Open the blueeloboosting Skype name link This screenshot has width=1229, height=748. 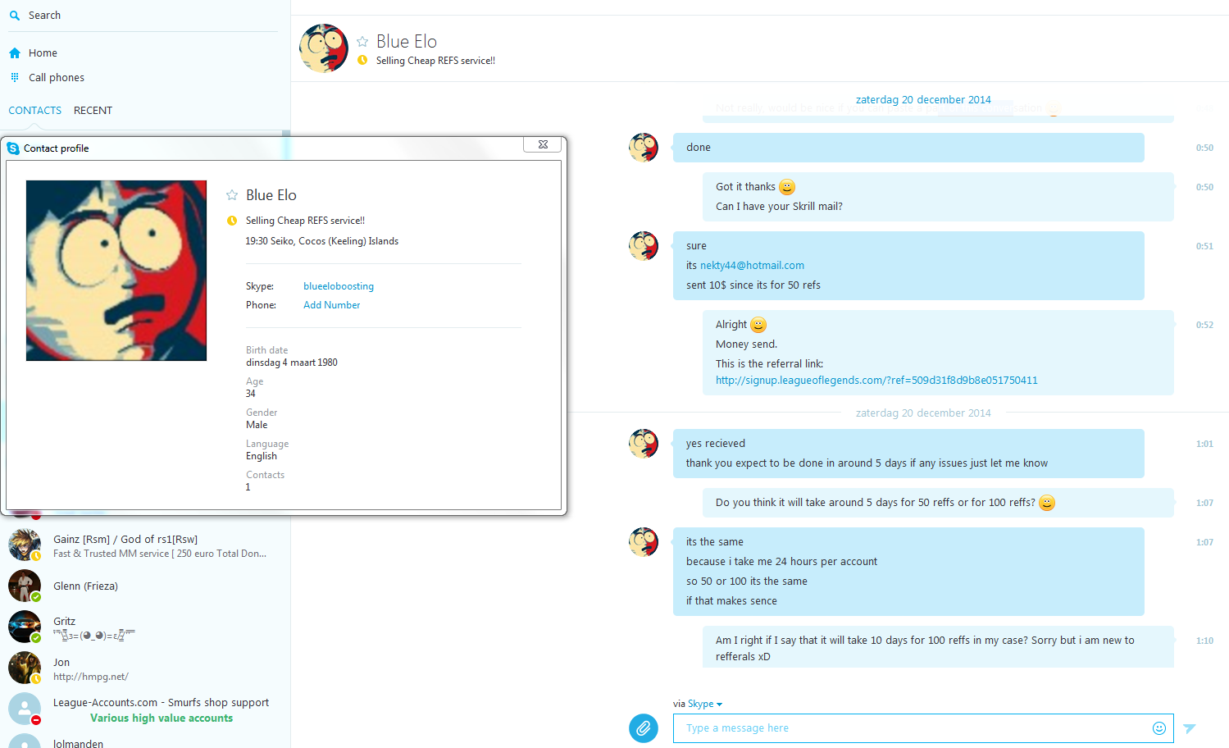click(339, 286)
